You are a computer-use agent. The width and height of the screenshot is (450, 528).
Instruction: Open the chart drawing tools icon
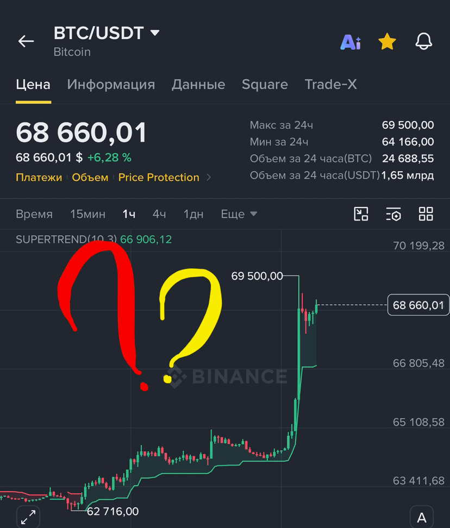point(361,214)
